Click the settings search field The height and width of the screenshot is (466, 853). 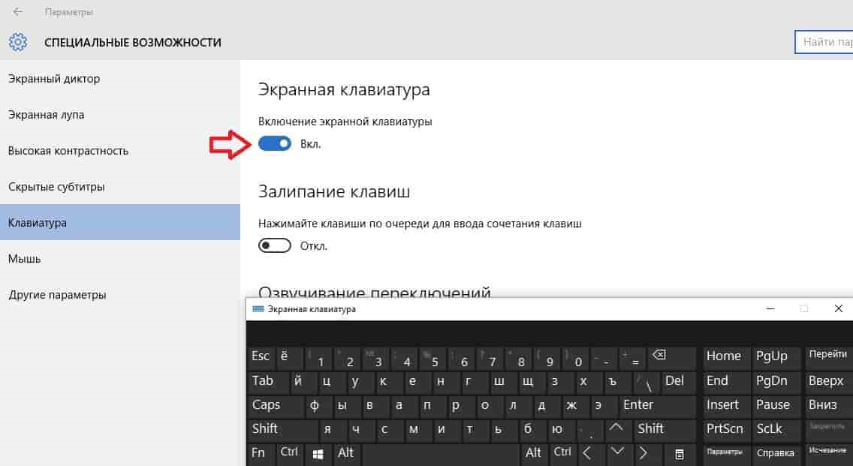coord(824,42)
